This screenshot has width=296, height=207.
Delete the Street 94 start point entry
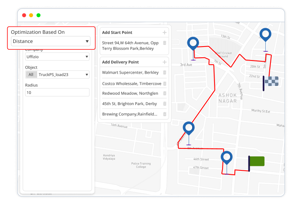pos(165,43)
